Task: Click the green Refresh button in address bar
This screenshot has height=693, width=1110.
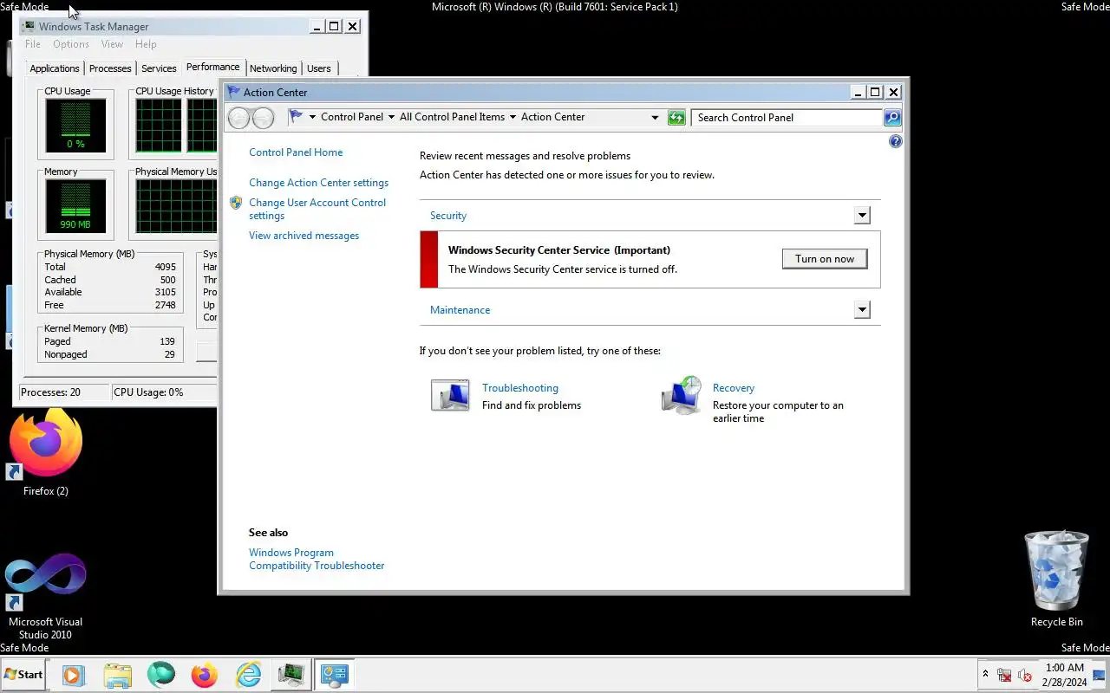Action: coord(676,118)
